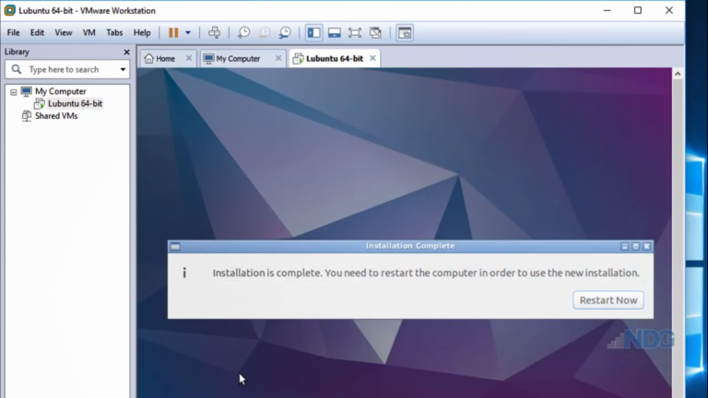
Task: Toggle the library sidebar view icon
Action: 313,32
